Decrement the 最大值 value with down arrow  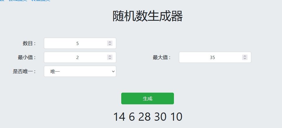pos(245,58)
